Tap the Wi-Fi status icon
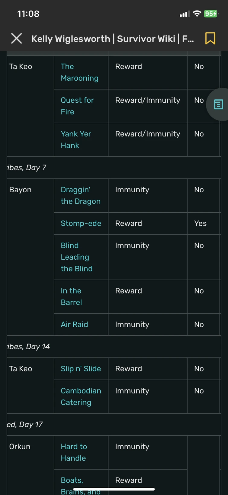 [197, 14]
